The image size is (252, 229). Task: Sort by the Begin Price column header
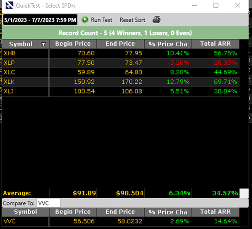pos(73,44)
